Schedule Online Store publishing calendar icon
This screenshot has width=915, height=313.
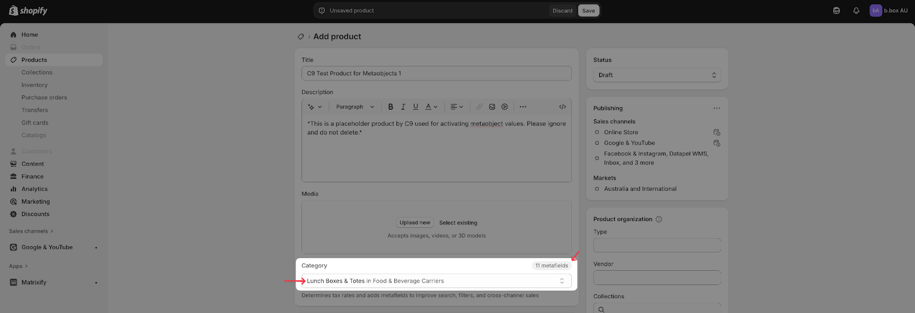[717, 133]
